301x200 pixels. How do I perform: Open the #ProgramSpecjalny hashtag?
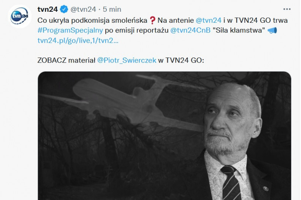click(x=70, y=30)
